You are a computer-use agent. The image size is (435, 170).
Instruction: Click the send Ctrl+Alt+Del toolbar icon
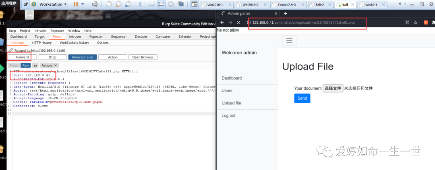95,4
